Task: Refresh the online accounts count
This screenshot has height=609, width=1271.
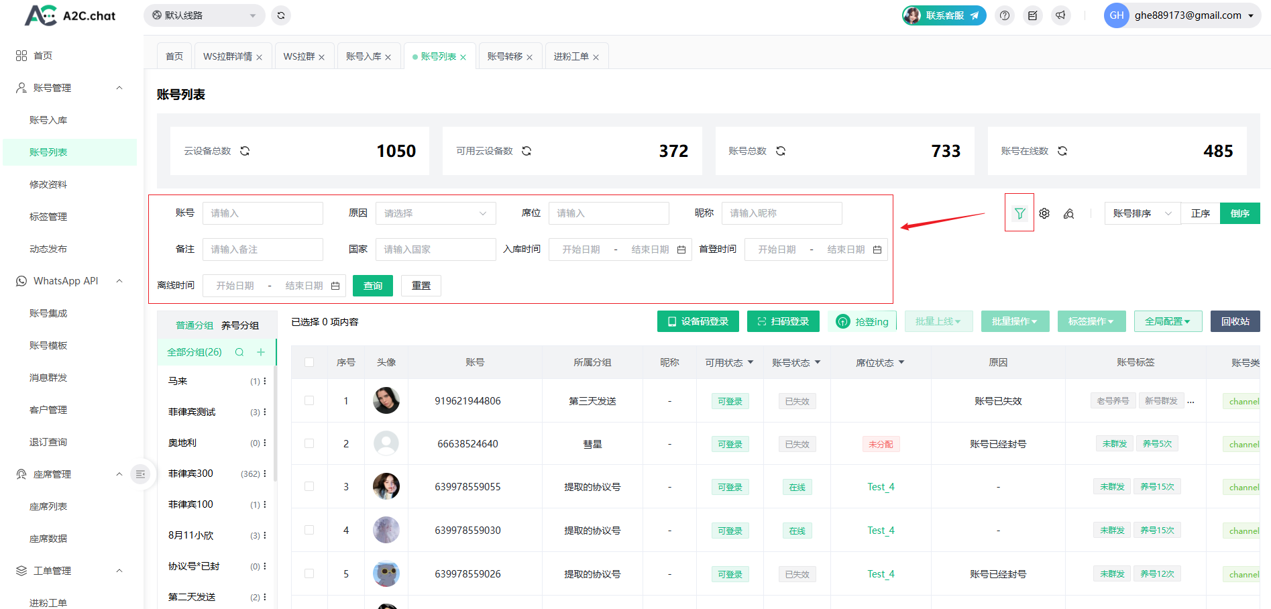Action: tap(1062, 151)
